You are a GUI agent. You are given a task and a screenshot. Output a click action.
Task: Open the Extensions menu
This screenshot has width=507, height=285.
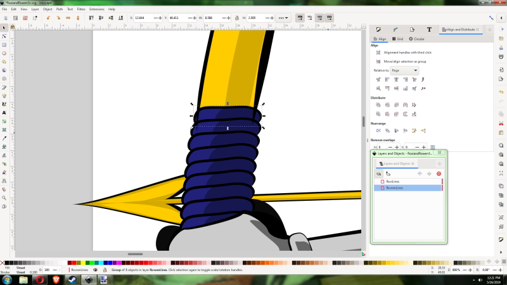(x=96, y=9)
